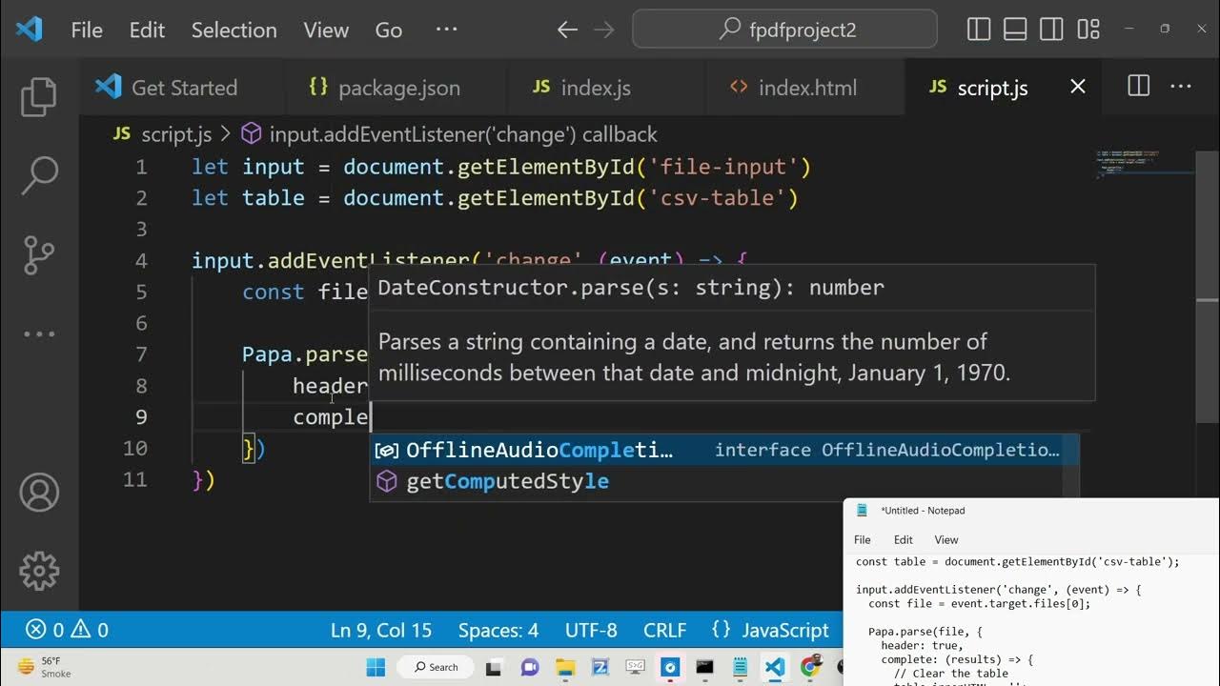Click Spaces: 4 indentation setting

coord(498,630)
